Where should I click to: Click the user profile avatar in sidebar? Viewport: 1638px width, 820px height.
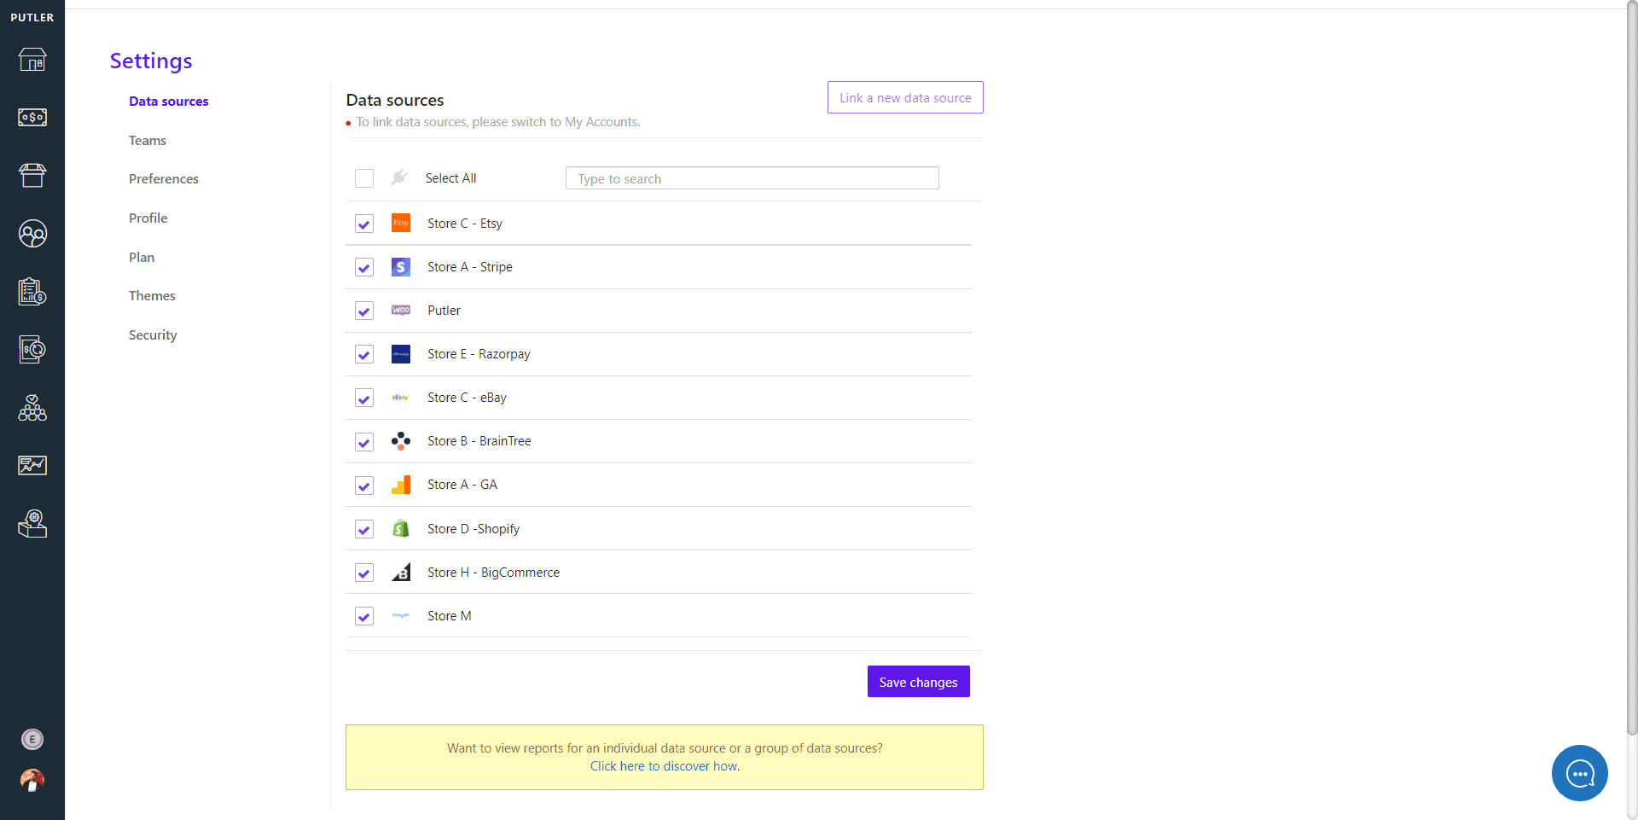(32, 780)
